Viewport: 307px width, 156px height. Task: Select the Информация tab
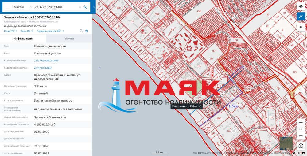click(23, 39)
